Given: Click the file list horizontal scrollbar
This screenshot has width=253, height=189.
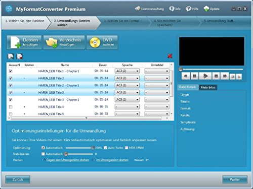Looking at the screenshot, I should point(86,118).
